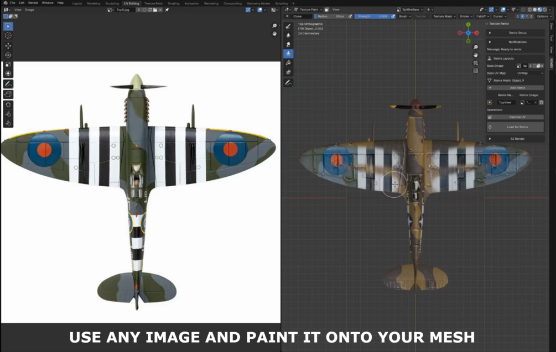Viewport: 556px width, 352px height.
Task: Switch orthographic/perspective with the grid icon
Action: (476, 71)
